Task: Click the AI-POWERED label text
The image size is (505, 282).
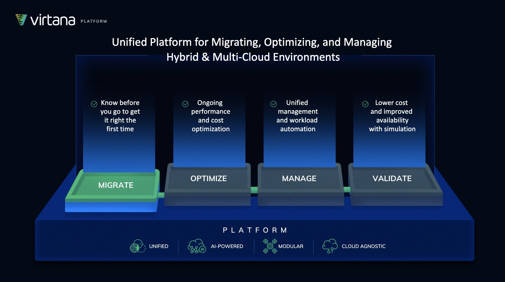Action: [227, 246]
